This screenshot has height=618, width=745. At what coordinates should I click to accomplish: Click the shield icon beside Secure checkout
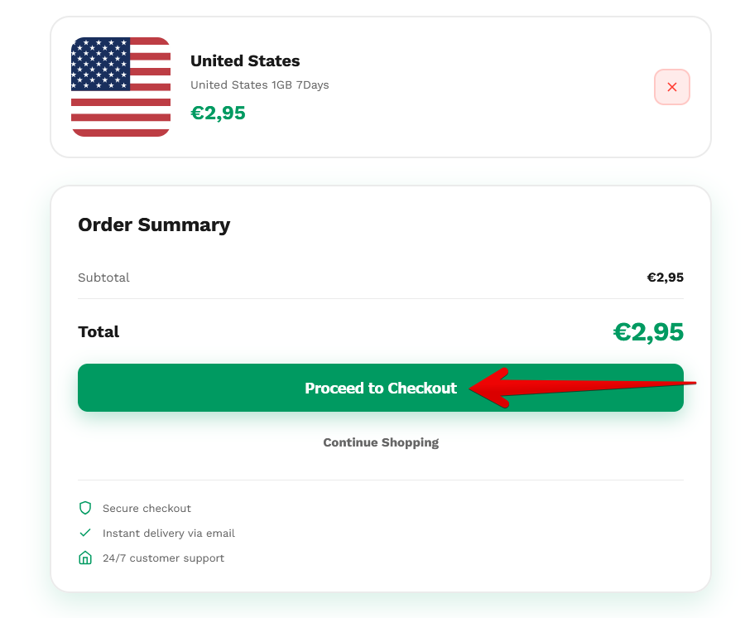tap(84, 508)
